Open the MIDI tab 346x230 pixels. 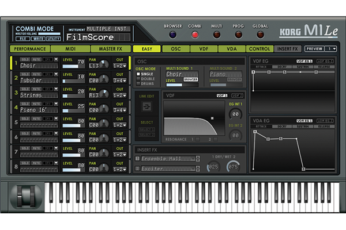[x=70, y=49]
